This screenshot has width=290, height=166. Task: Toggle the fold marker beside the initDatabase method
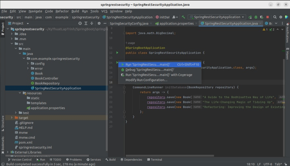tap(124, 87)
